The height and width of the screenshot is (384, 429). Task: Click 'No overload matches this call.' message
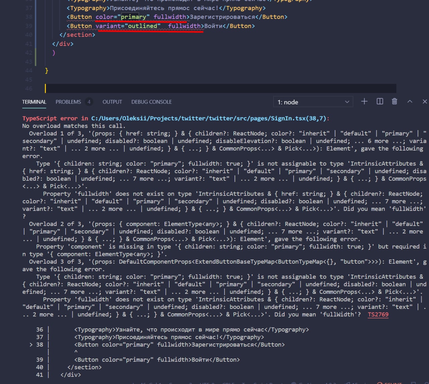[74, 126]
